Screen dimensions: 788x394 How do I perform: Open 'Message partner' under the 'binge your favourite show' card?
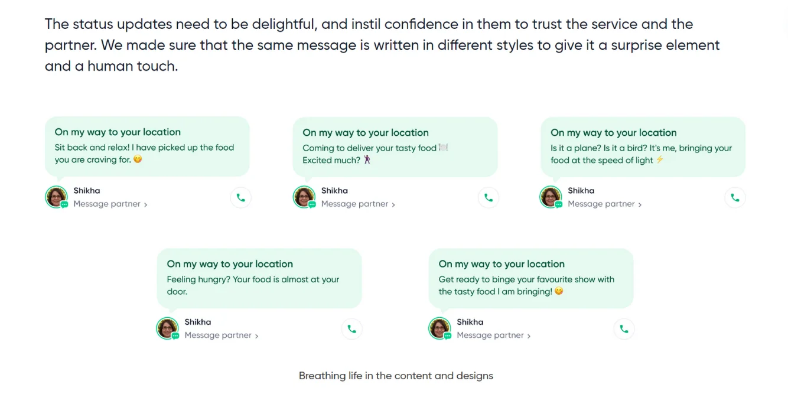[494, 335]
